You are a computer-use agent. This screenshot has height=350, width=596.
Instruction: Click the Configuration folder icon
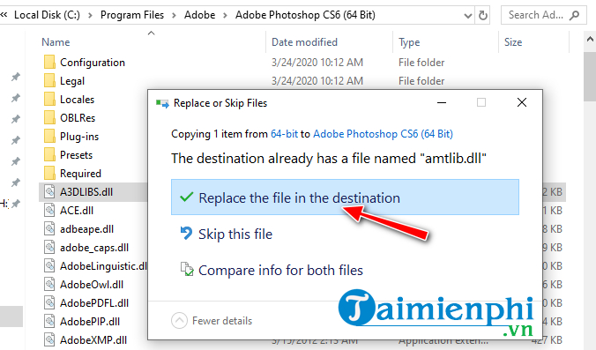coord(49,62)
